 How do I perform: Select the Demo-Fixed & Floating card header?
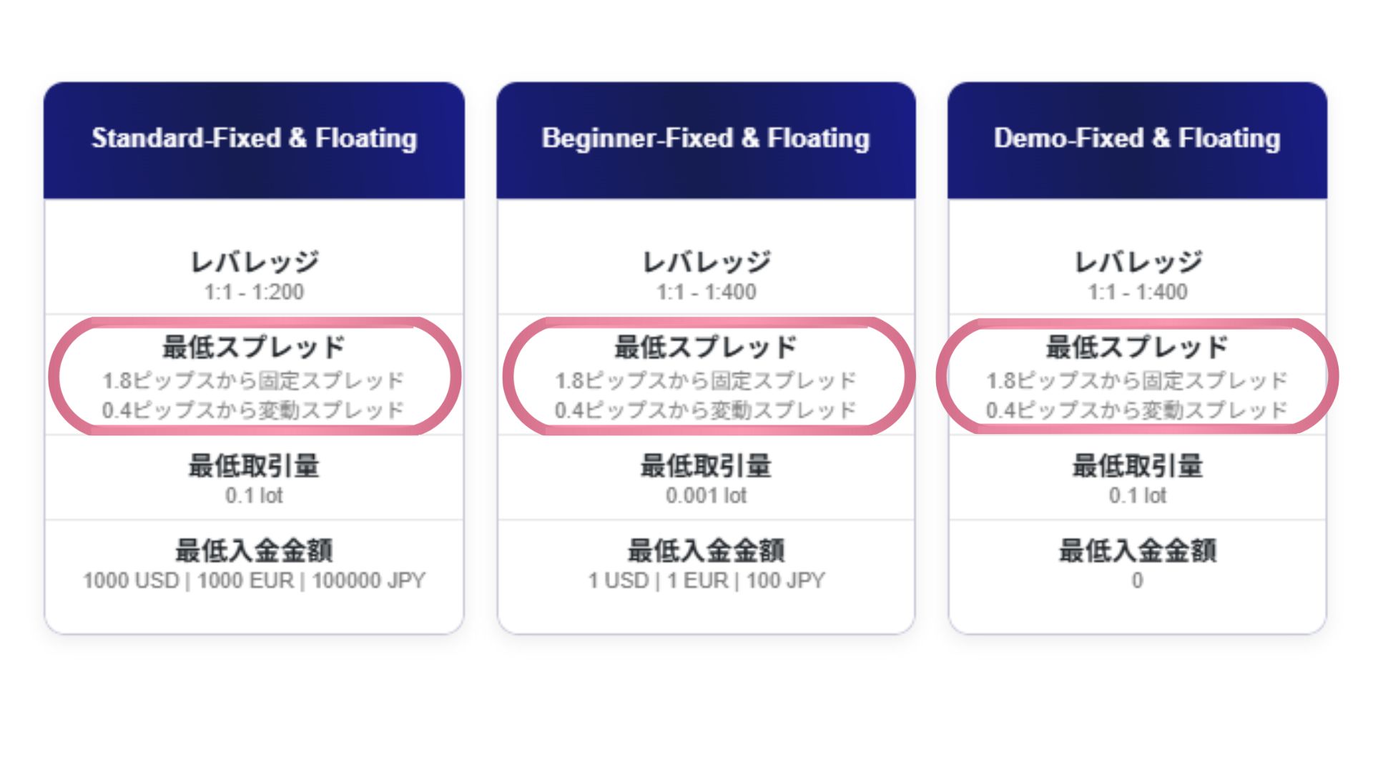pos(1137,140)
